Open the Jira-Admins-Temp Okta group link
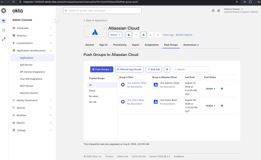 pyautogui.click(x=137, y=83)
